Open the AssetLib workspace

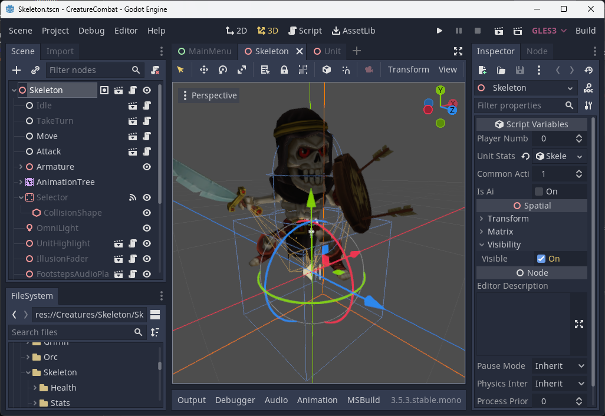353,31
